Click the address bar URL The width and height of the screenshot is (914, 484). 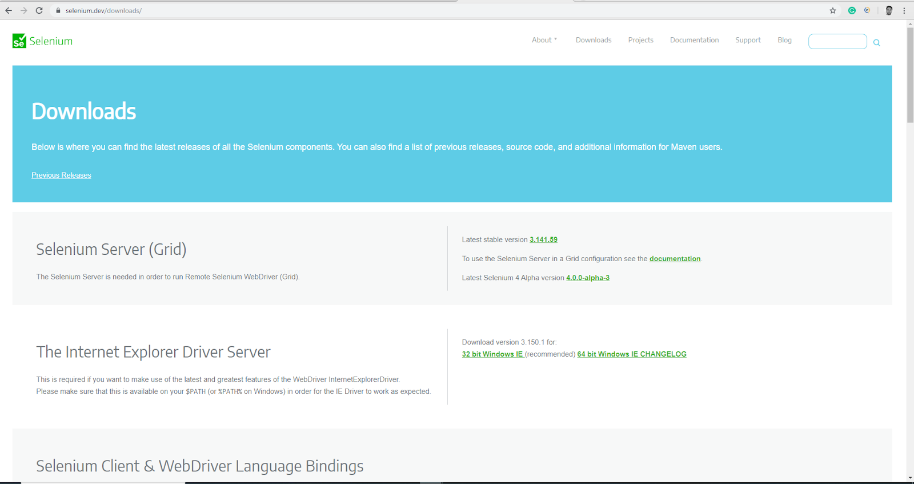(x=103, y=10)
